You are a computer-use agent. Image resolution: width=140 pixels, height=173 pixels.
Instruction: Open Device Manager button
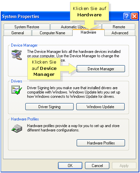point(101,69)
